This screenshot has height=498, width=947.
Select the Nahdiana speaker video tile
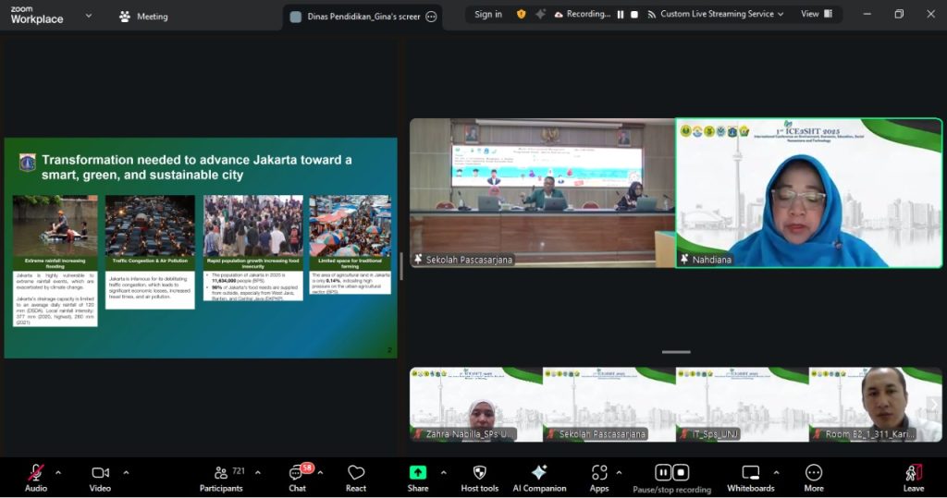click(808, 193)
